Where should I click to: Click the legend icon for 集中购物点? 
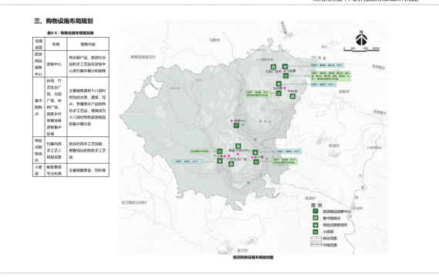pos(316,218)
